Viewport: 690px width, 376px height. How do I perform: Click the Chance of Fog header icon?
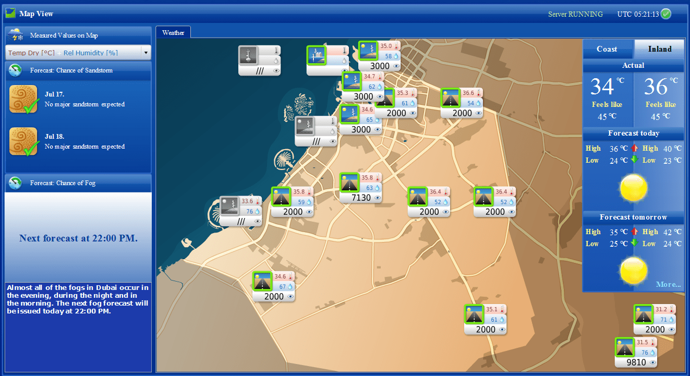point(16,183)
